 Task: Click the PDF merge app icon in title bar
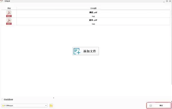click(1, 1)
